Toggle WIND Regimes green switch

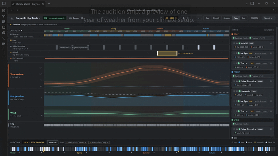tap(234, 124)
